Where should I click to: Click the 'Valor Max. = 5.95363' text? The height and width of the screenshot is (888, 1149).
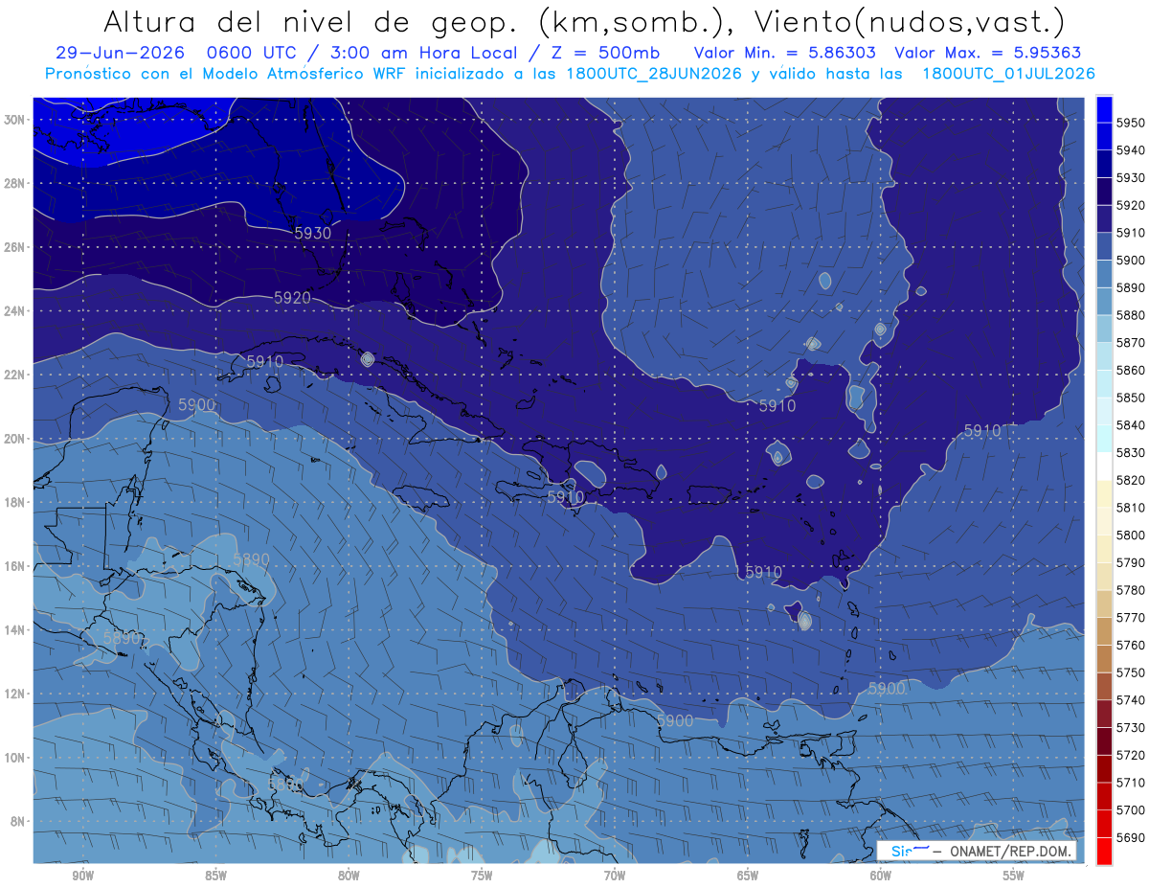pyautogui.click(x=988, y=53)
